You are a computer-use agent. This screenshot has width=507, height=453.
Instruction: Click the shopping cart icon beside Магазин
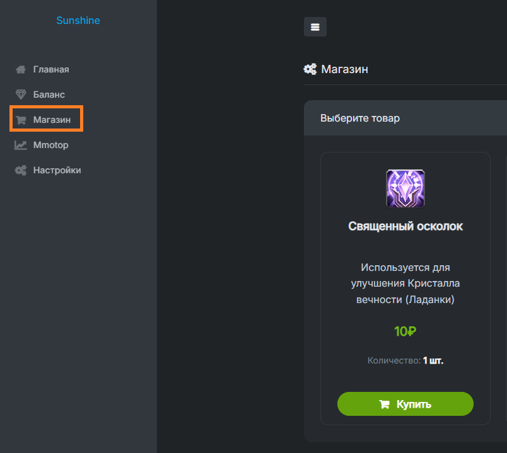coord(21,120)
